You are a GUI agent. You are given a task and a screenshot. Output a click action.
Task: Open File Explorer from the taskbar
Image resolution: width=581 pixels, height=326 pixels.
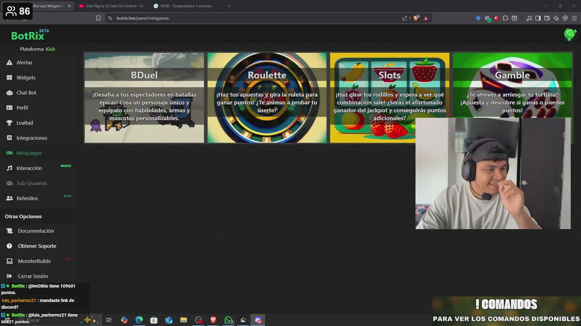183,320
